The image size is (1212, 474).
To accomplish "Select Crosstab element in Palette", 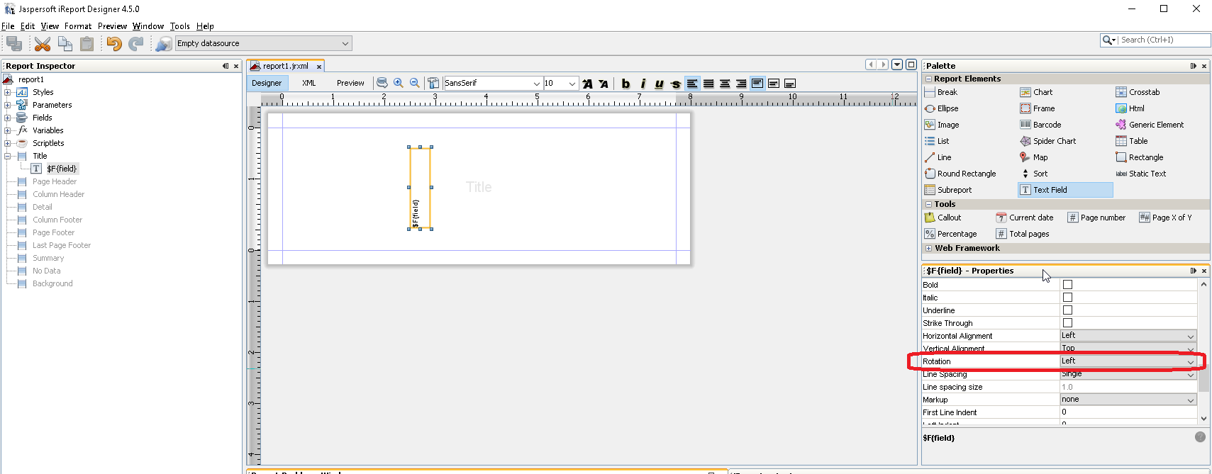I will (1138, 92).
